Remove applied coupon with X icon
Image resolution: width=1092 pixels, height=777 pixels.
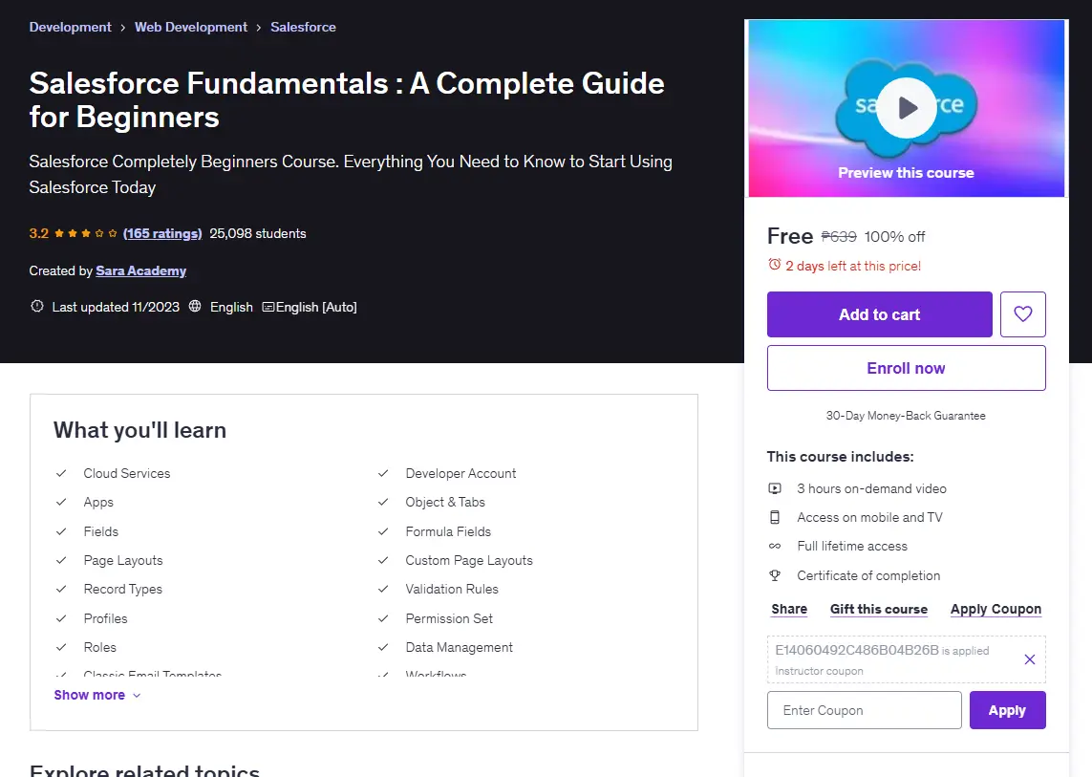click(x=1029, y=659)
